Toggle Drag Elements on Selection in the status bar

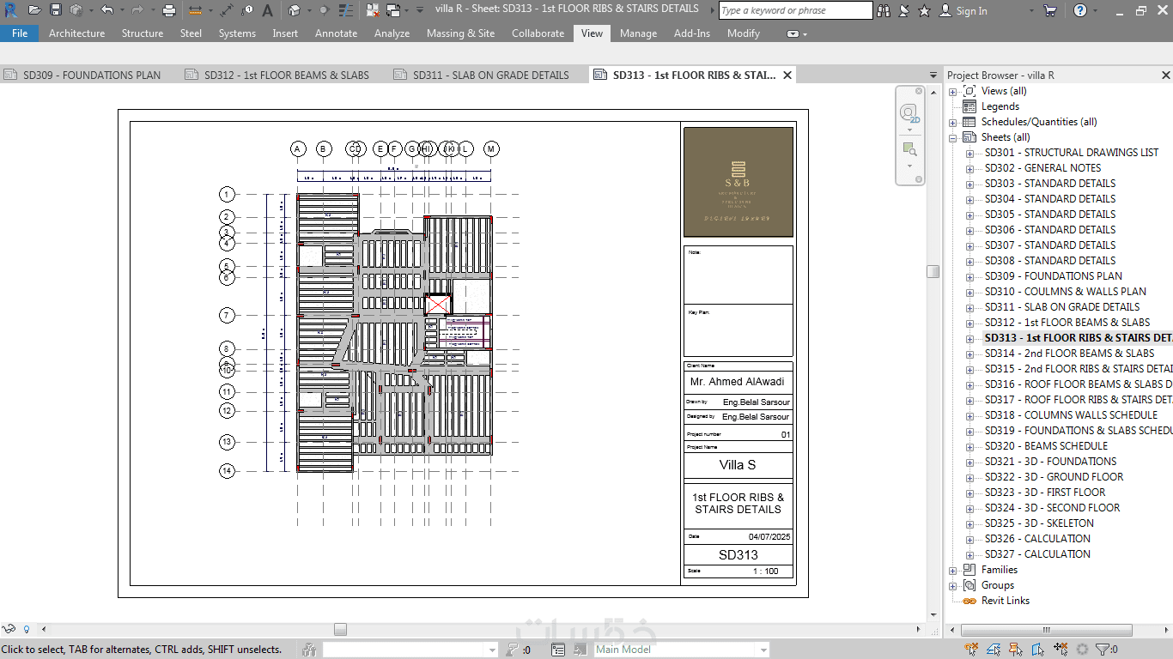[x=1061, y=650]
